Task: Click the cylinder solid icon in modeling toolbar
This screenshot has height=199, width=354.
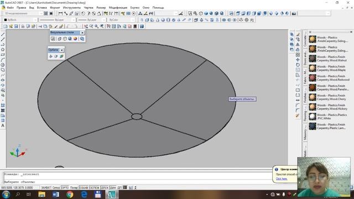Action: pos(168,20)
